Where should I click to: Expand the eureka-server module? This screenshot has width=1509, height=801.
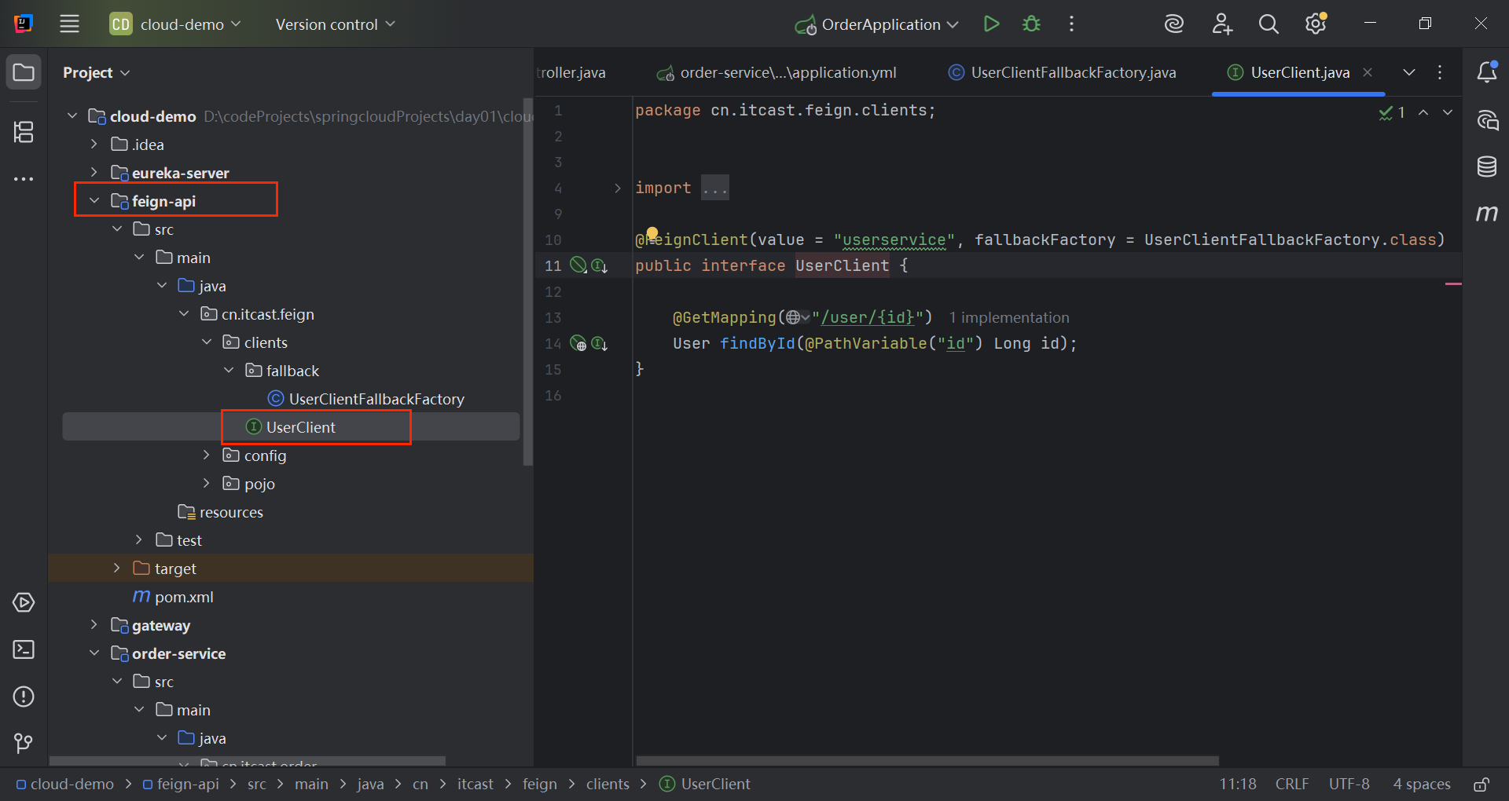pos(94,173)
